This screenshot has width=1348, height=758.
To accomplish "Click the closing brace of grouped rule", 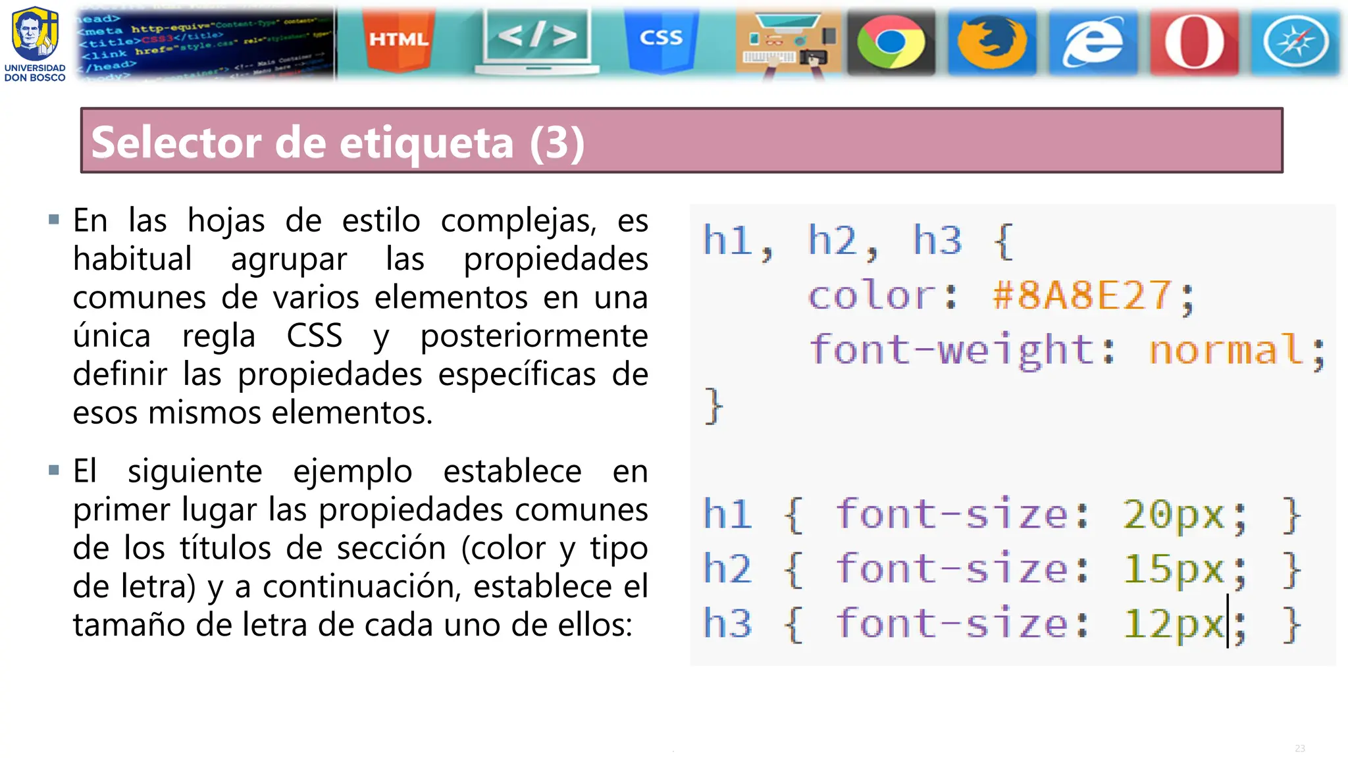I will (x=713, y=405).
